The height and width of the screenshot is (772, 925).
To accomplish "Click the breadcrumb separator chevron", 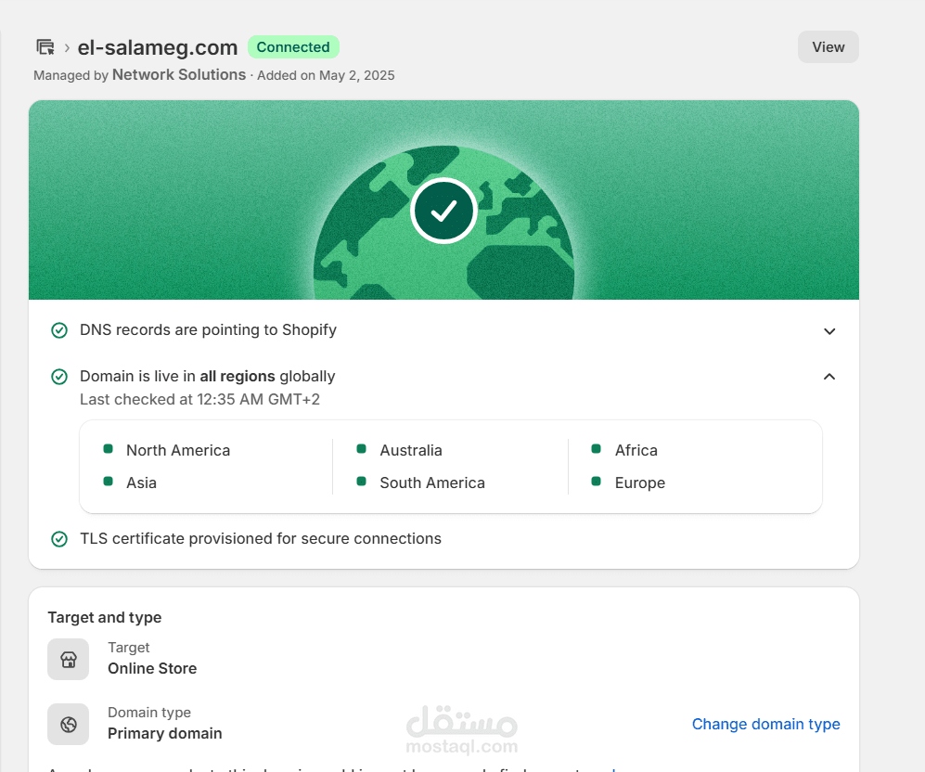I will [x=67, y=47].
